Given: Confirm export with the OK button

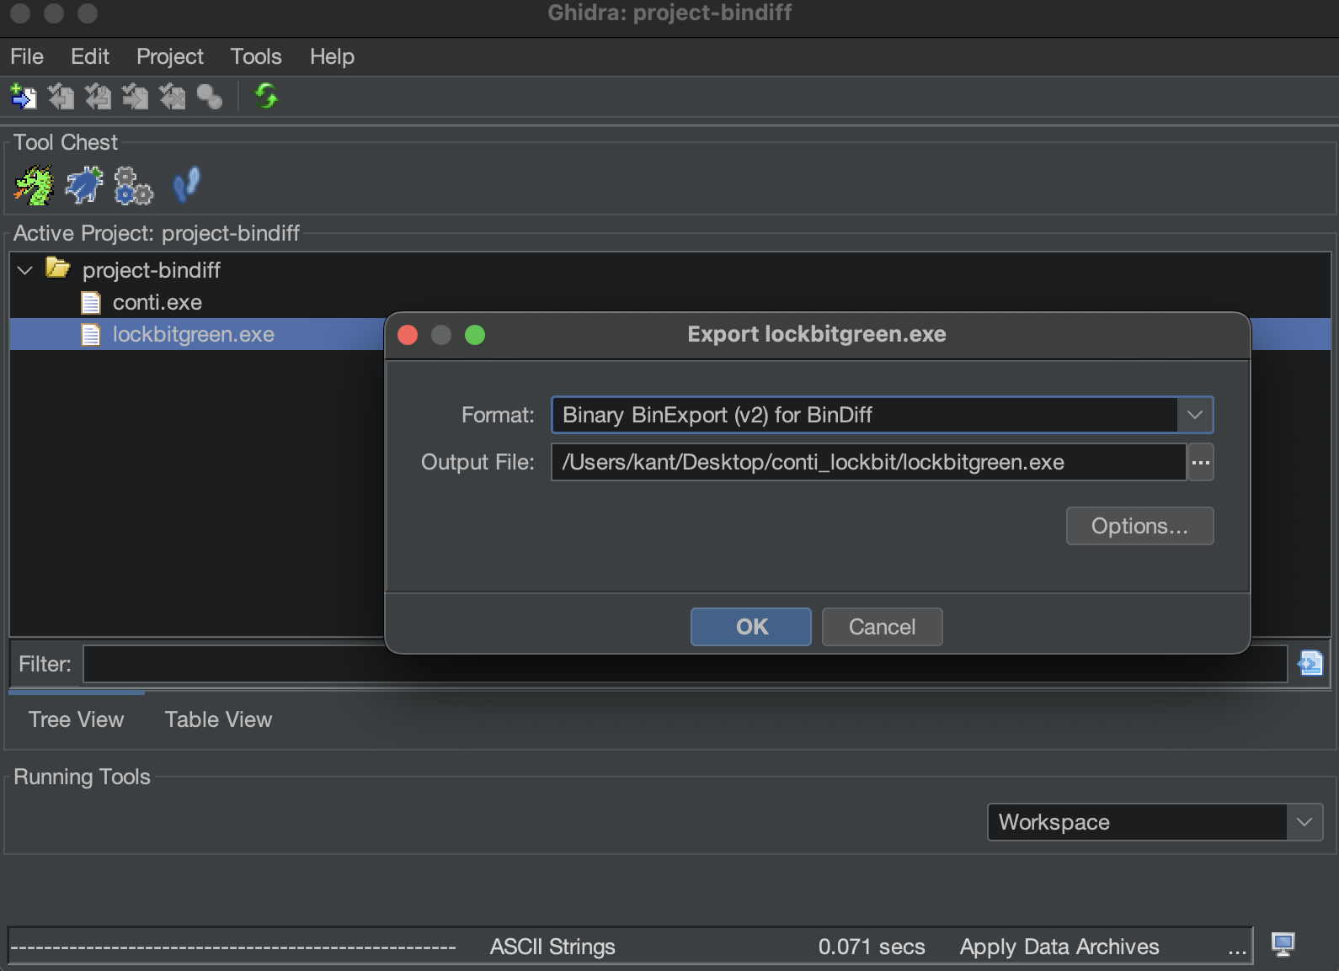Looking at the screenshot, I should point(751,627).
